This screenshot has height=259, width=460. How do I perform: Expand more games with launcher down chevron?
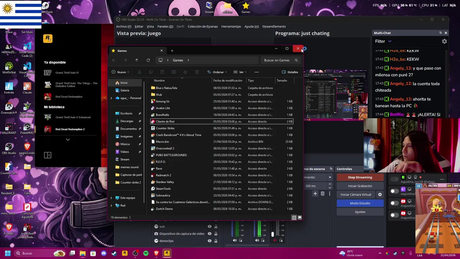(68, 140)
